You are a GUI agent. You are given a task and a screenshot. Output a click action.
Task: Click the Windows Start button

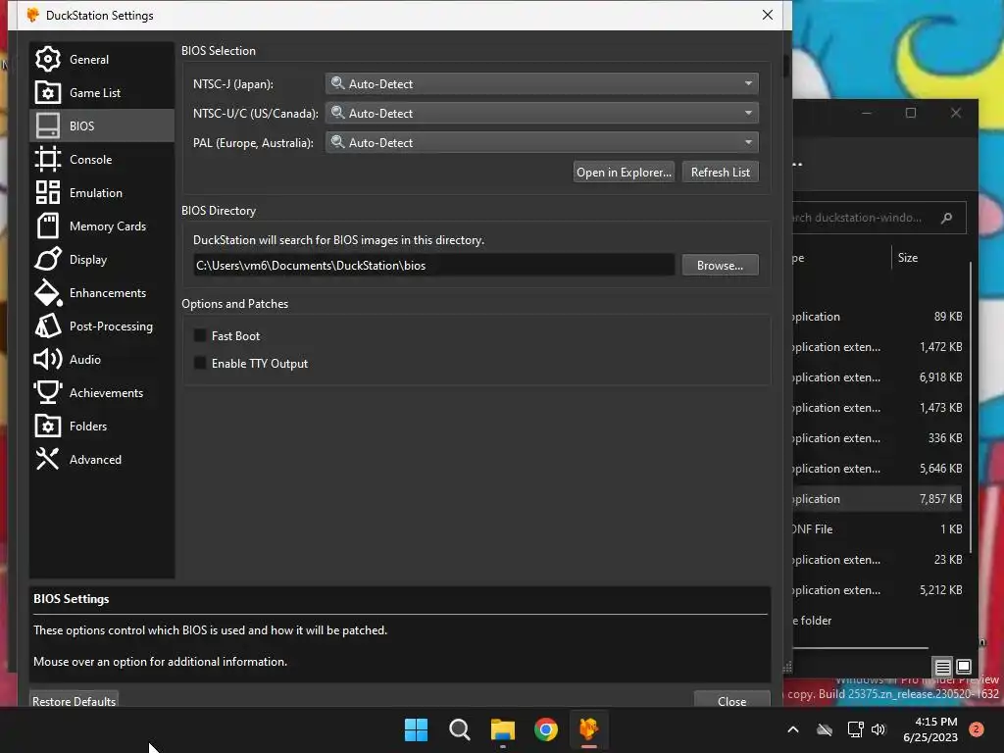pos(416,729)
